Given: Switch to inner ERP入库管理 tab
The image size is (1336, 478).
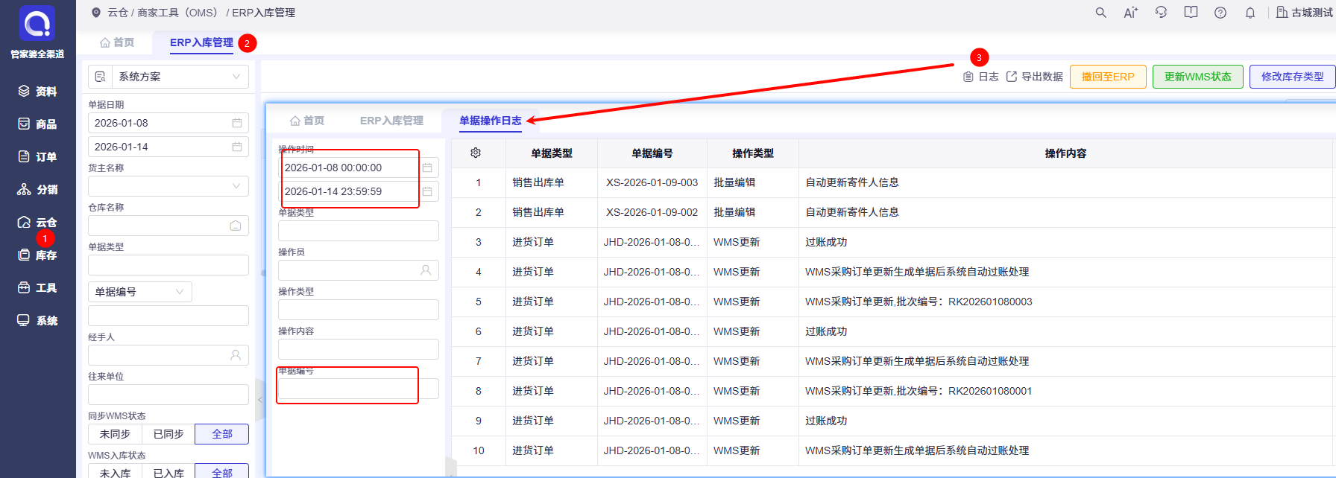Looking at the screenshot, I should coord(391,121).
